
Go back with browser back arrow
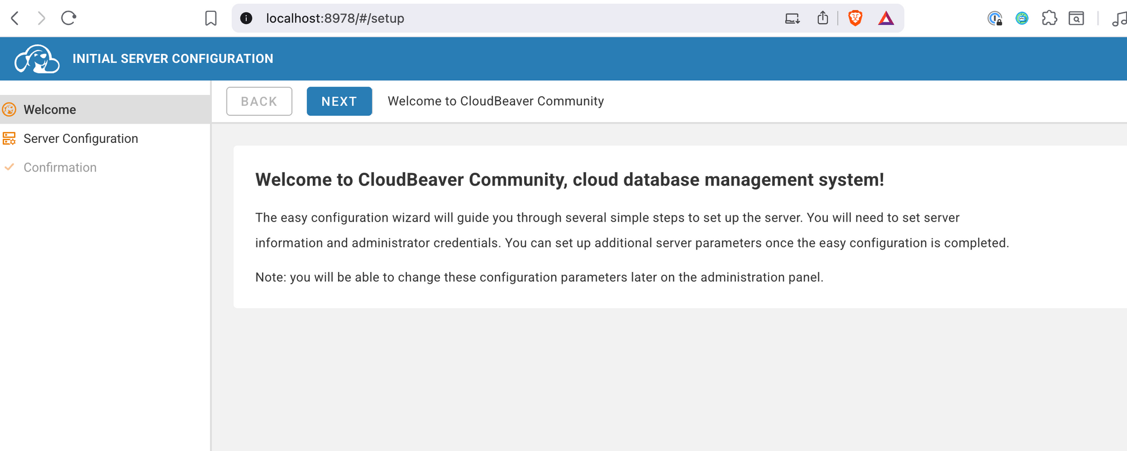click(15, 19)
